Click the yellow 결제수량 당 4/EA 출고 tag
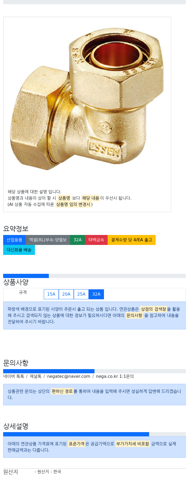The width and height of the screenshot is (189, 477). (x=132, y=240)
